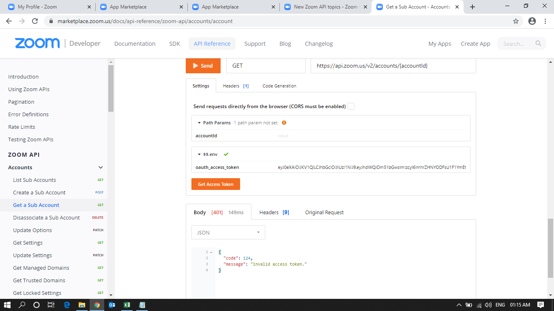Fold the JSON response at line 1
This screenshot has width=554, height=311.
(211, 252)
